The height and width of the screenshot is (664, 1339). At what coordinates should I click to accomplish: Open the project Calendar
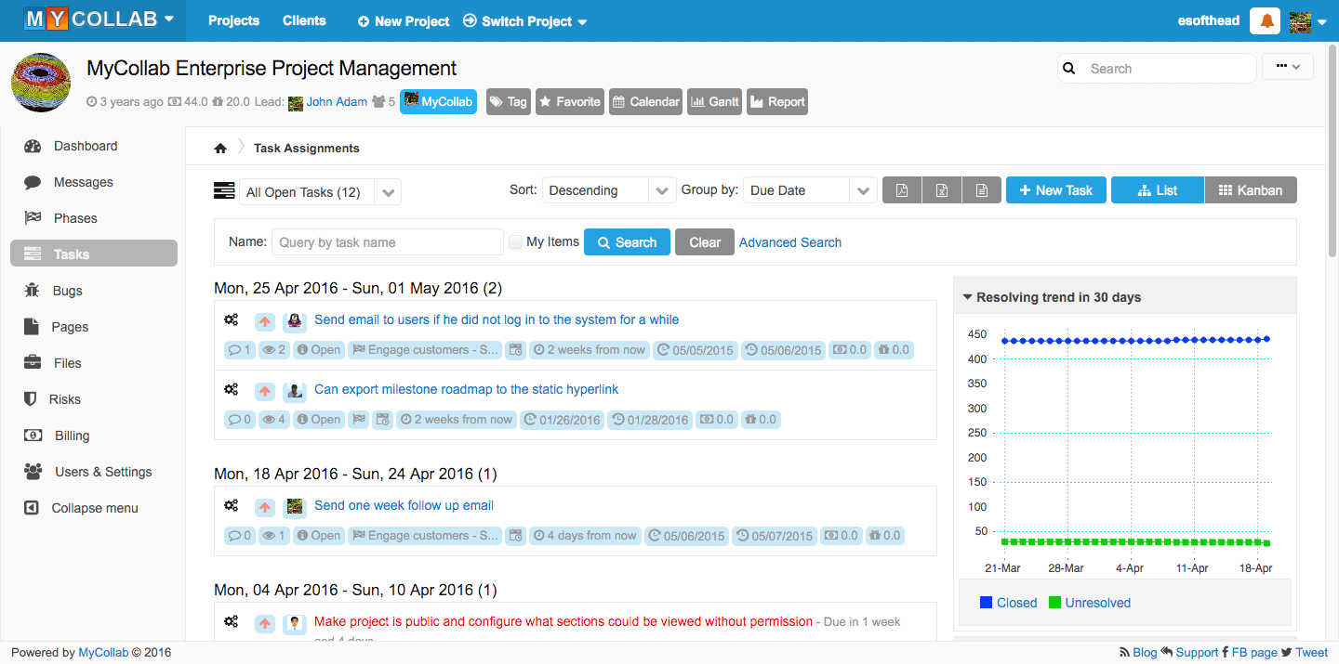646,102
